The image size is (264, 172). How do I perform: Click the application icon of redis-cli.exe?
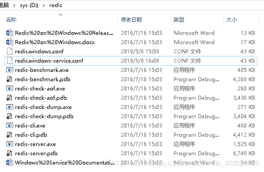(x=10, y=125)
